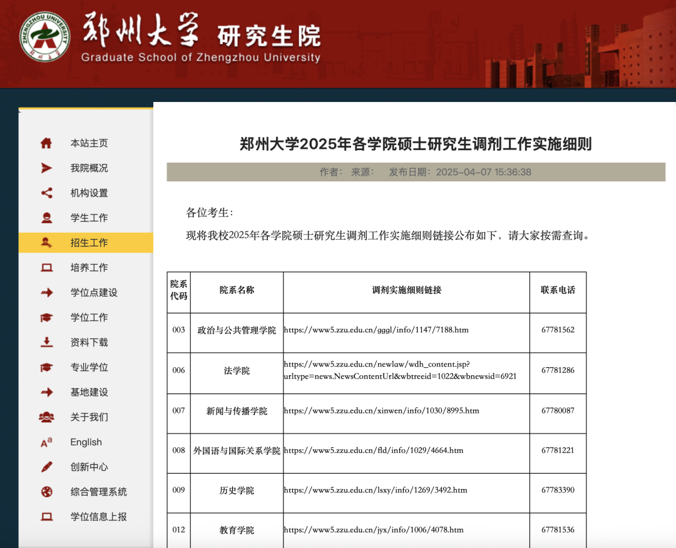Click the share icon beside 机构设置
676x548 pixels.
click(x=46, y=193)
